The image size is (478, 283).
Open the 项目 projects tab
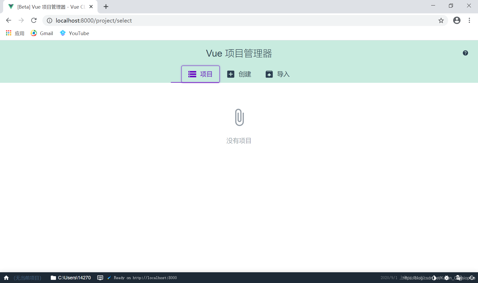(x=200, y=74)
